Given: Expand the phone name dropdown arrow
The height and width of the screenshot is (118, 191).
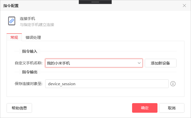Looking at the screenshot, I should 139,63.
